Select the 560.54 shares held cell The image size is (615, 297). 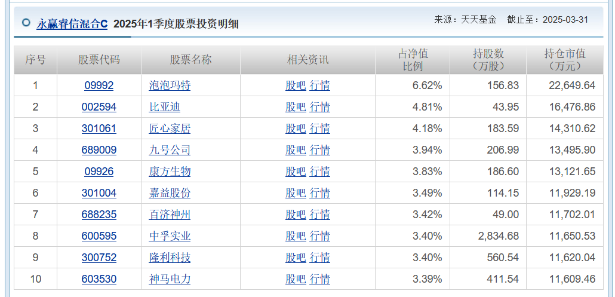coord(488,258)
